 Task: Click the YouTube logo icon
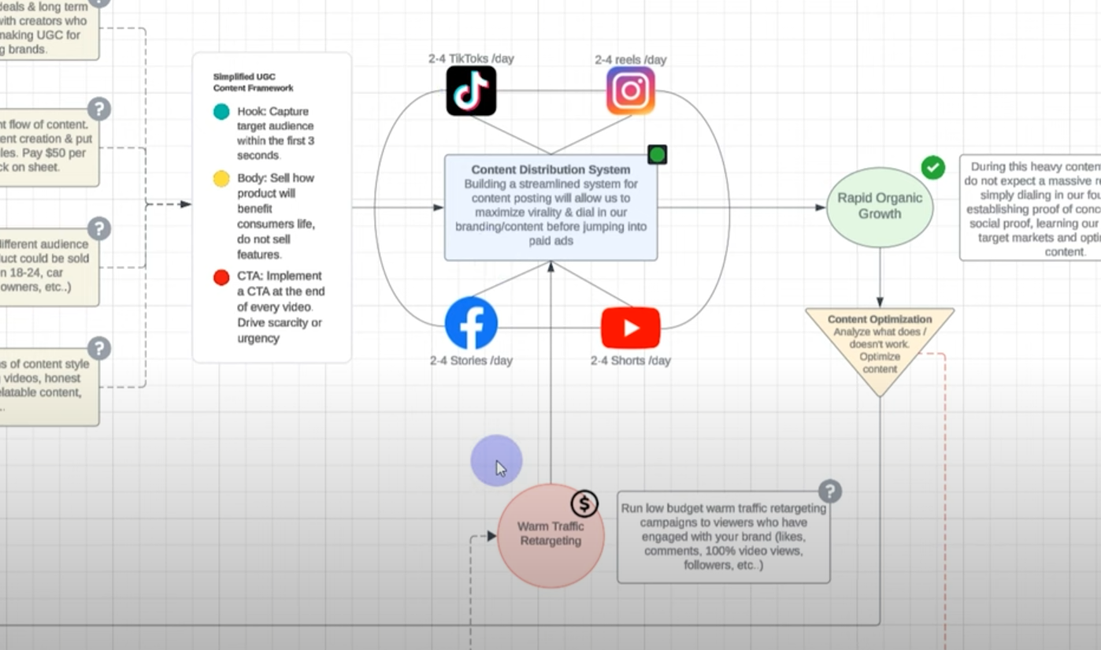tap(630, 328)
